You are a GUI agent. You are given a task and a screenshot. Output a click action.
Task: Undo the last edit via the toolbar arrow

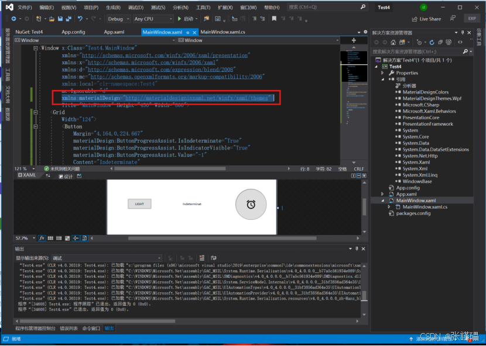coord(80,18)
